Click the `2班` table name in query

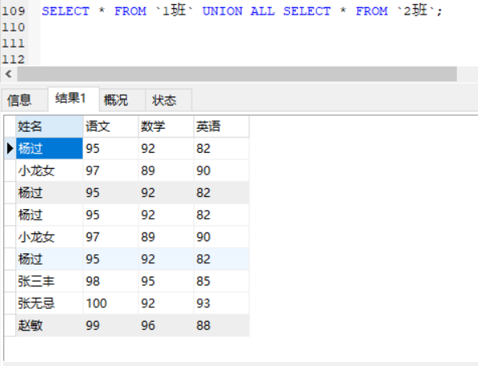tap(415, 10)
